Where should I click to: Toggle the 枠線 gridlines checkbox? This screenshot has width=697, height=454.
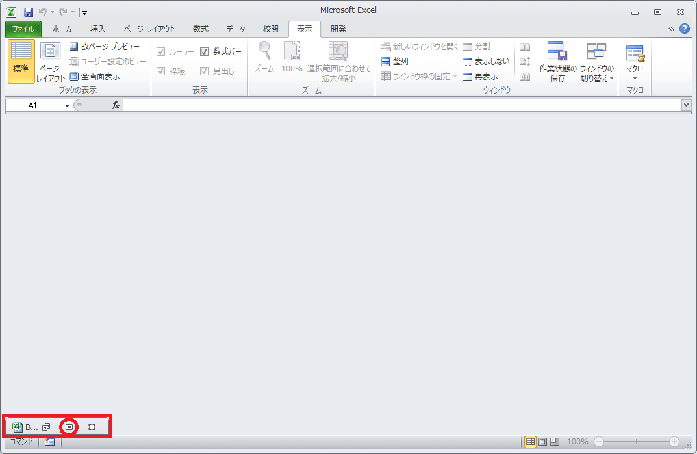click(x=161, y=71)
